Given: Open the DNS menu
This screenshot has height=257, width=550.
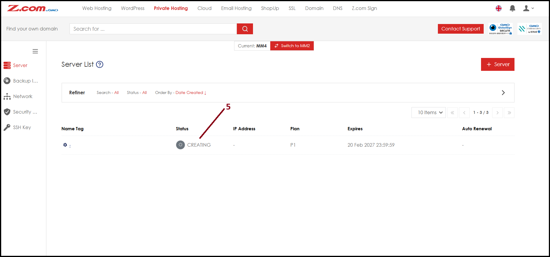Looking at the screenshot, I should coord(338,8).
